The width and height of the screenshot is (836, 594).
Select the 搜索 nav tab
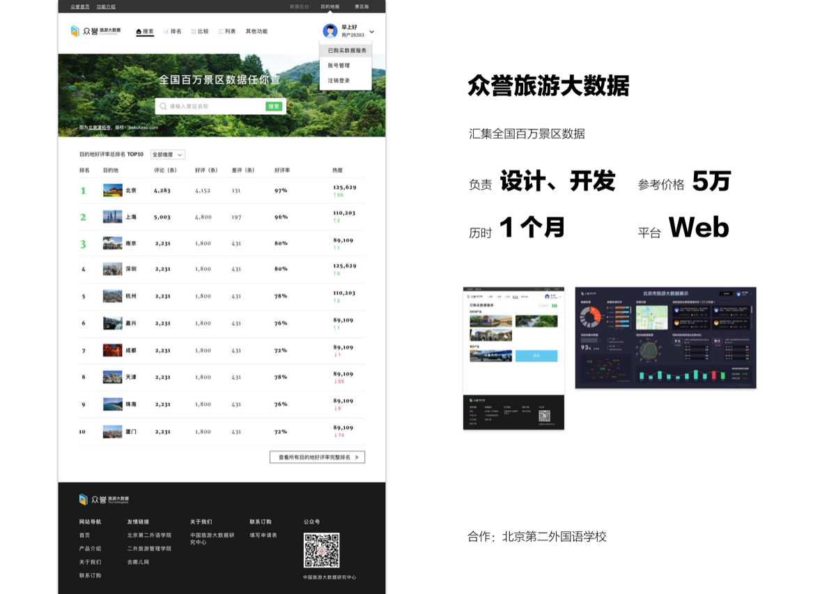pyautogui.click(x=145, y=31)
